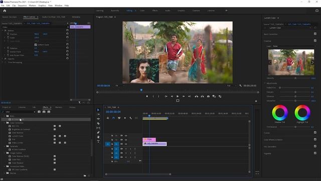321x181 pixels.
Task: Click the Extract button
Action: (x=202, y=96)
